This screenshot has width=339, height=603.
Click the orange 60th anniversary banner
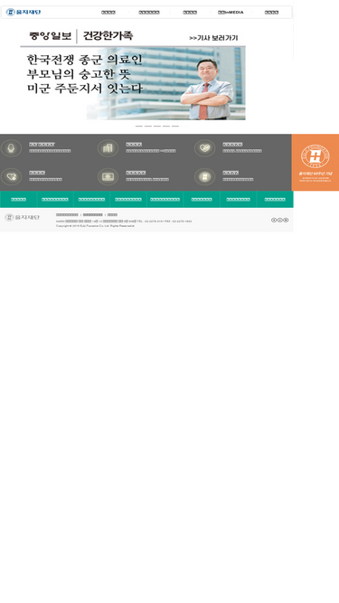(315, 163)
